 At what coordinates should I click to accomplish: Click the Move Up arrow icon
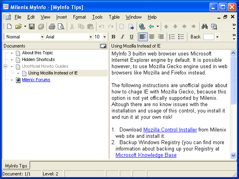tap(166, 27)
